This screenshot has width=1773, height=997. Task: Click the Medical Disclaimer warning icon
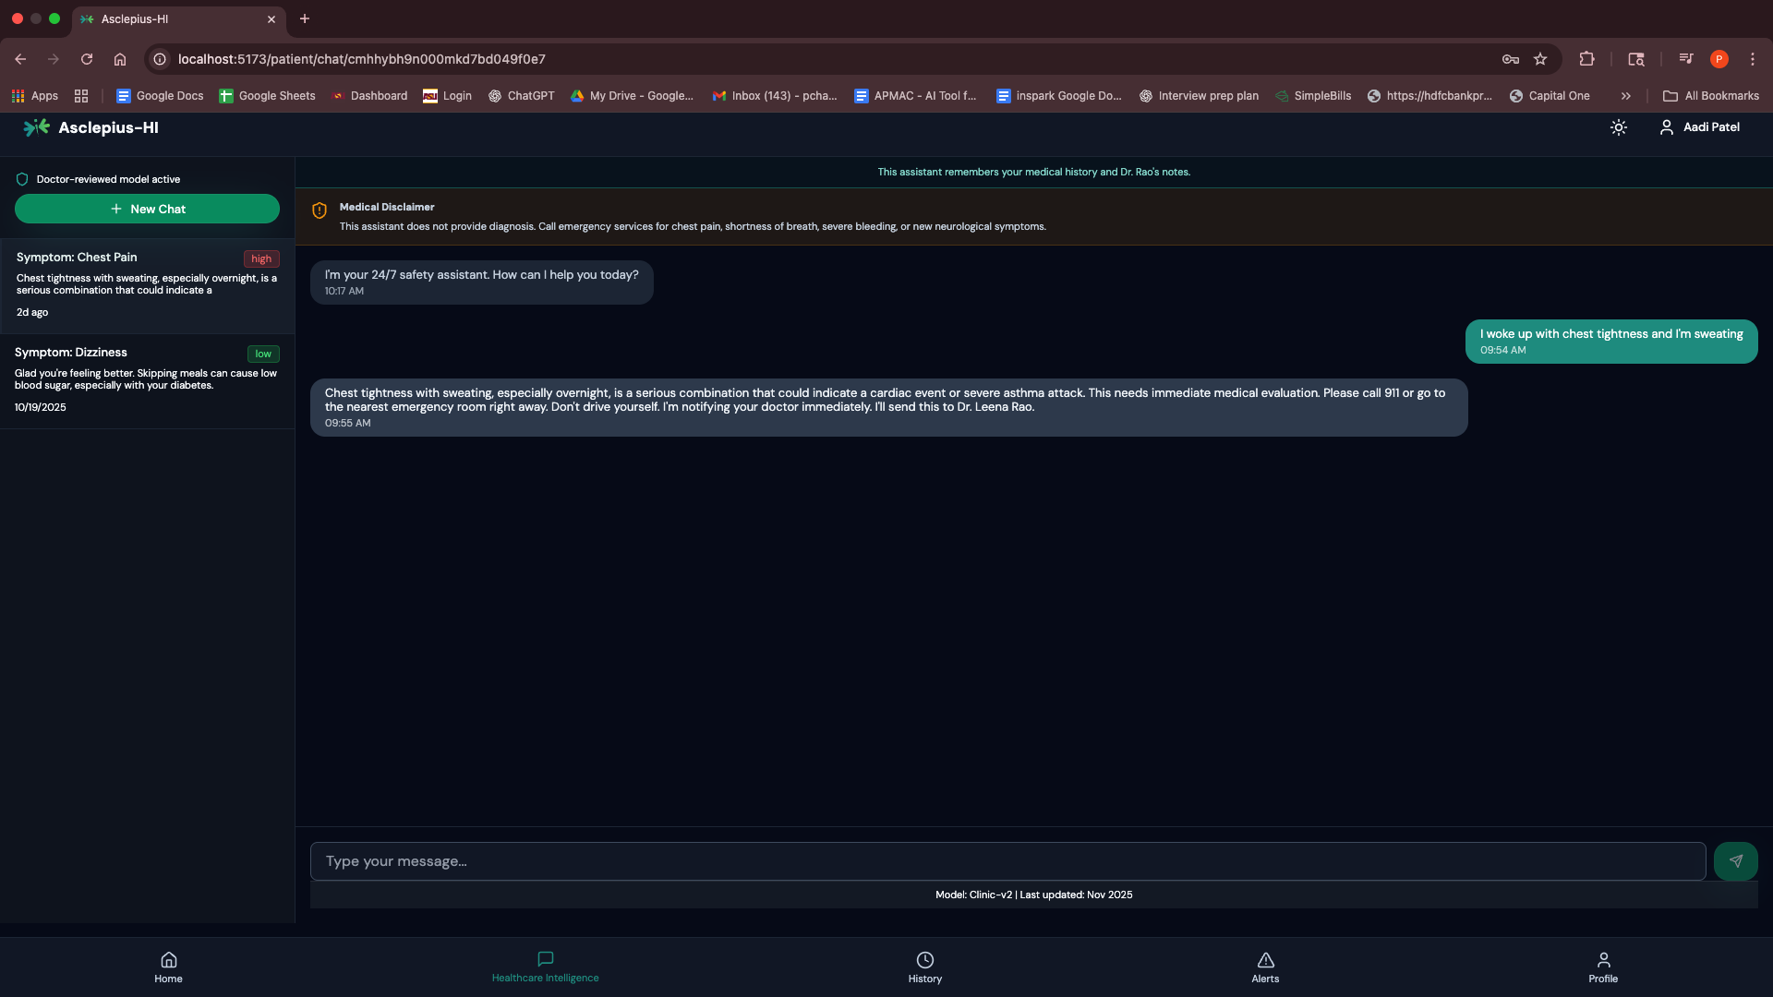pyautogui.click(x=320, y=210)
